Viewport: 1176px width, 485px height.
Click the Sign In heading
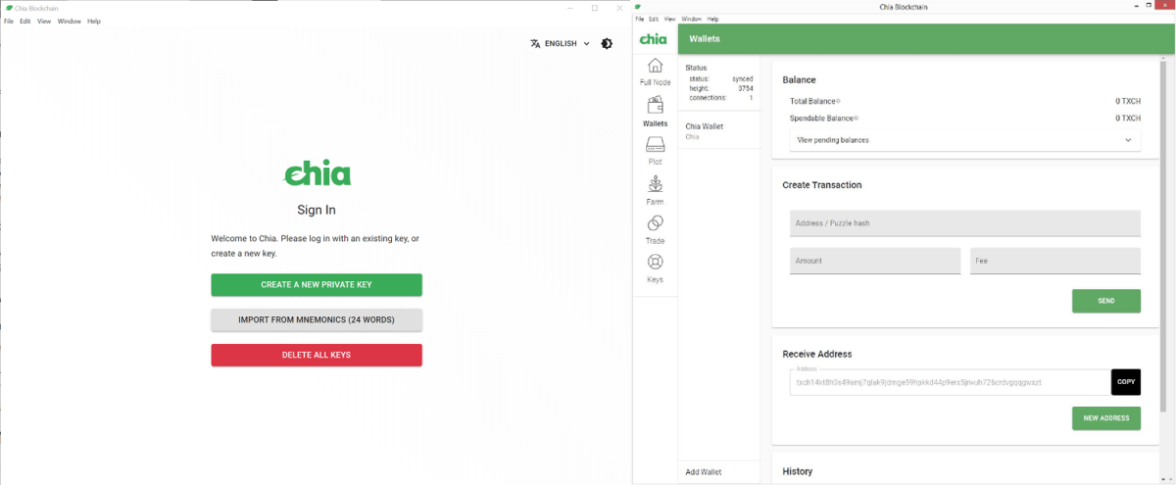[317, 210]
